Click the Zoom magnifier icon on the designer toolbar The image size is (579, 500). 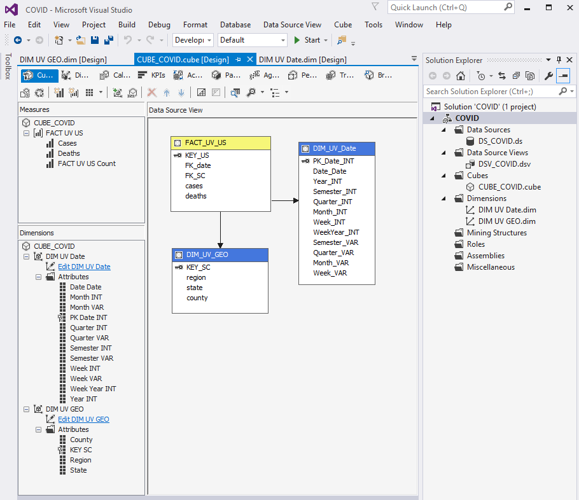[251, 92]
